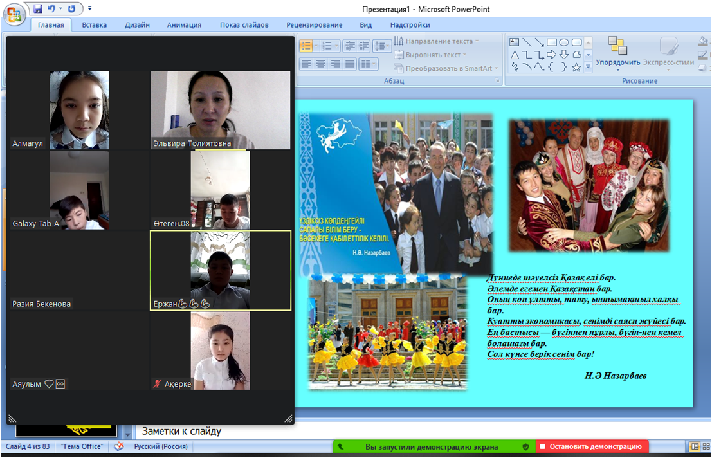Pick the oval shape tool
The image size is (712, 458).
pyautogui.click(x=564, y=42)
